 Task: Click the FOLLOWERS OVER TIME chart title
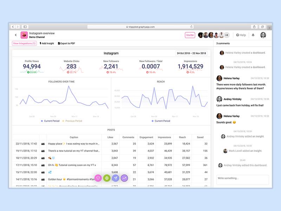61,82
